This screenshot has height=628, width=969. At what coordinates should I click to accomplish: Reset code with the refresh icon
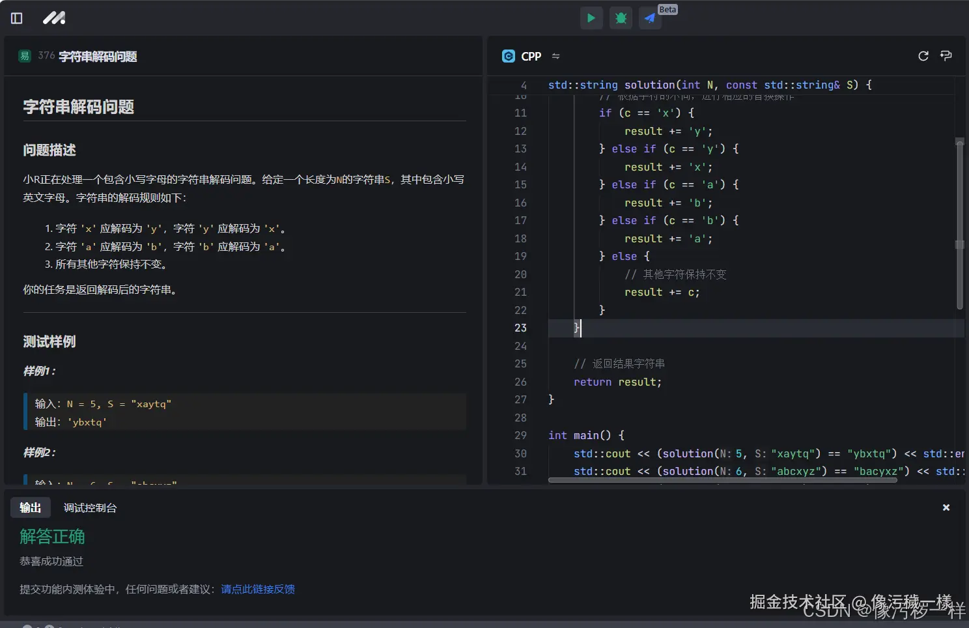coord(923,56)
